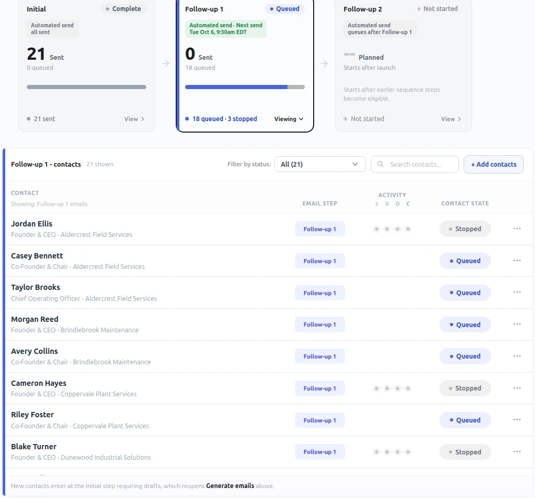535x498 pixels.
Task: Click the Not started badge on Follow-up 2
Action: click(437, 8)
